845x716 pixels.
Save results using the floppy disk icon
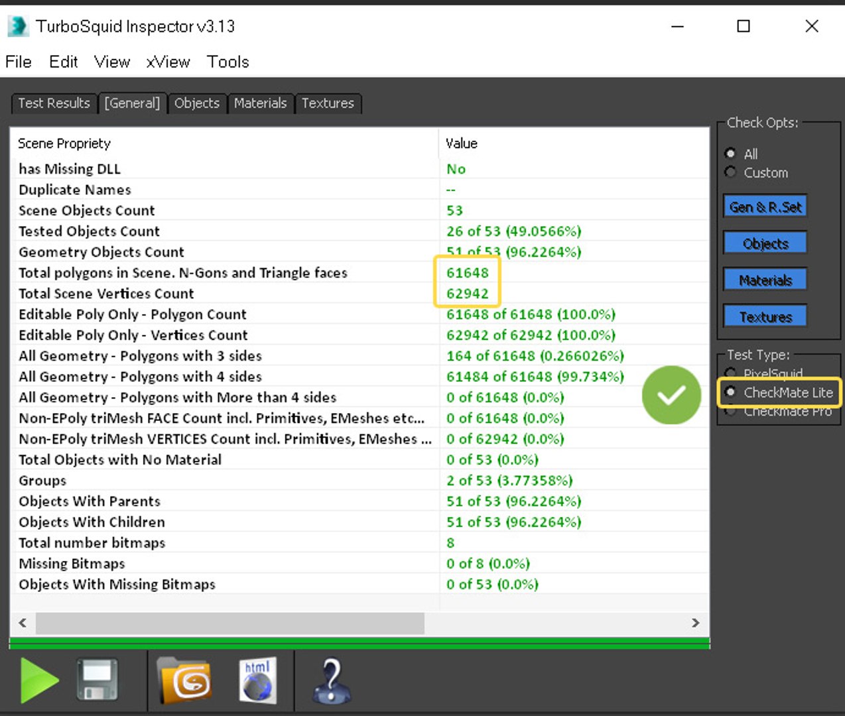[x=97, y=680]
